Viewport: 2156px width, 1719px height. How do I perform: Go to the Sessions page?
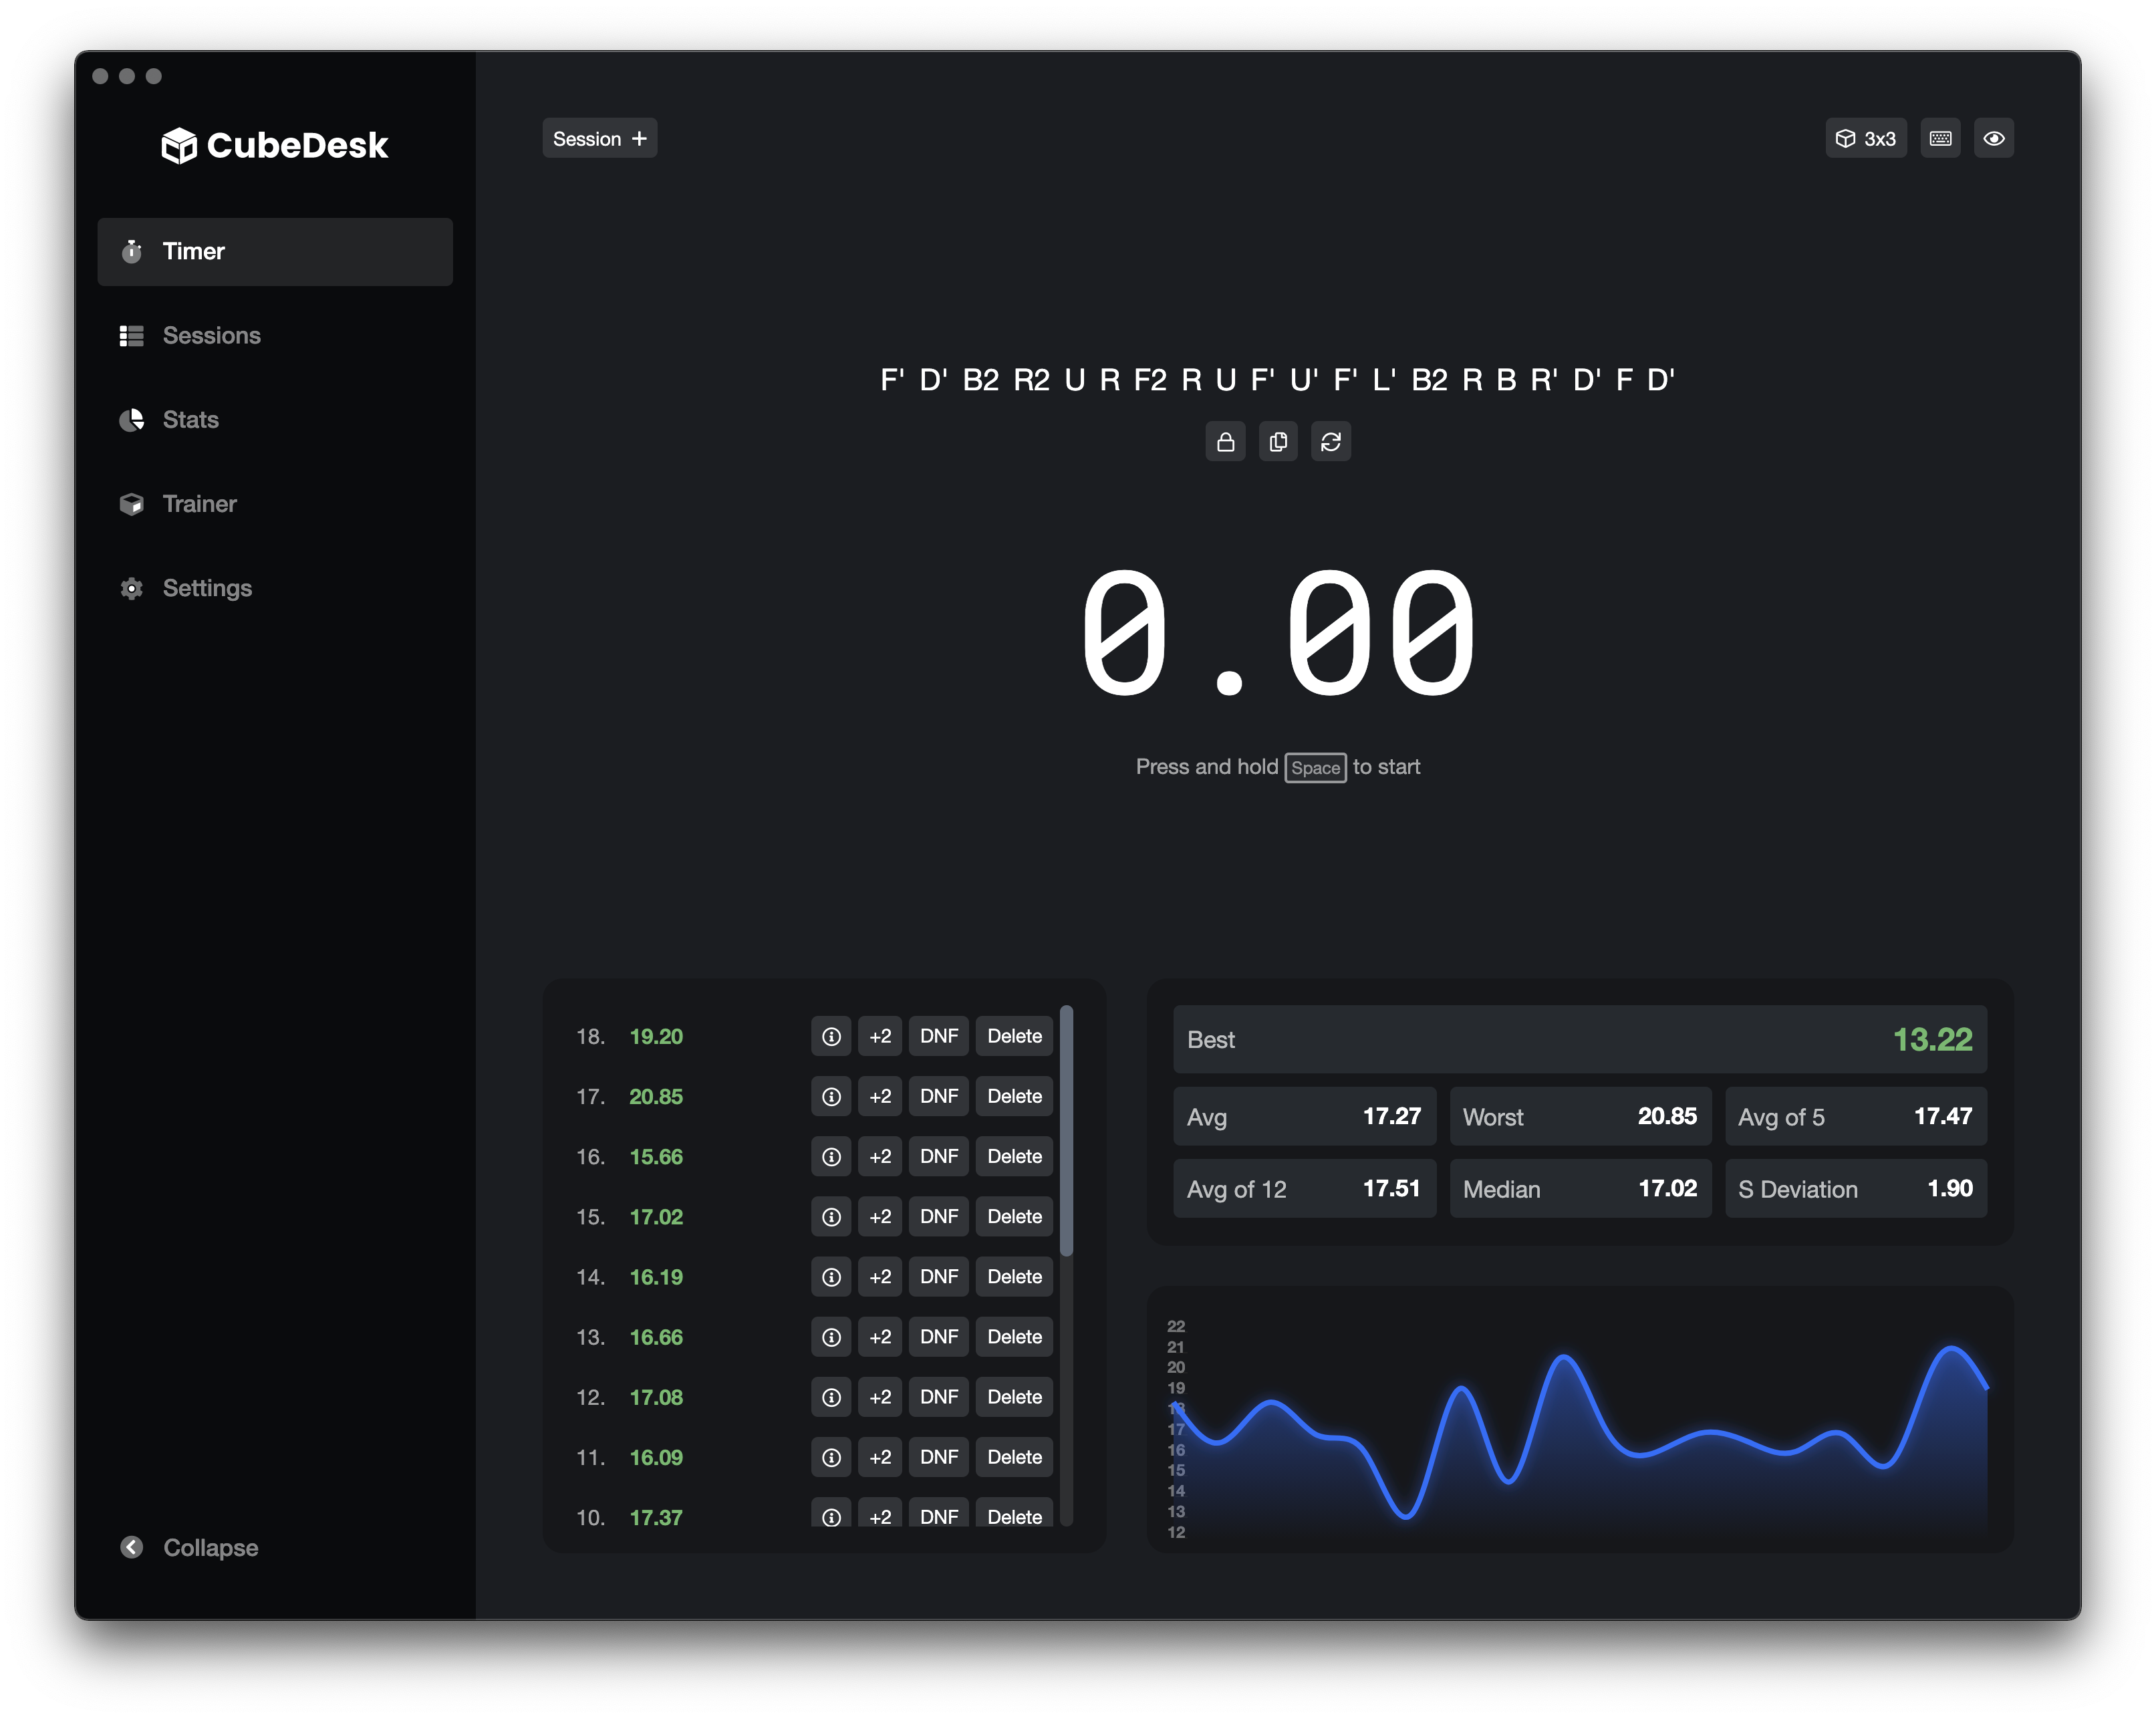[211, 336]
